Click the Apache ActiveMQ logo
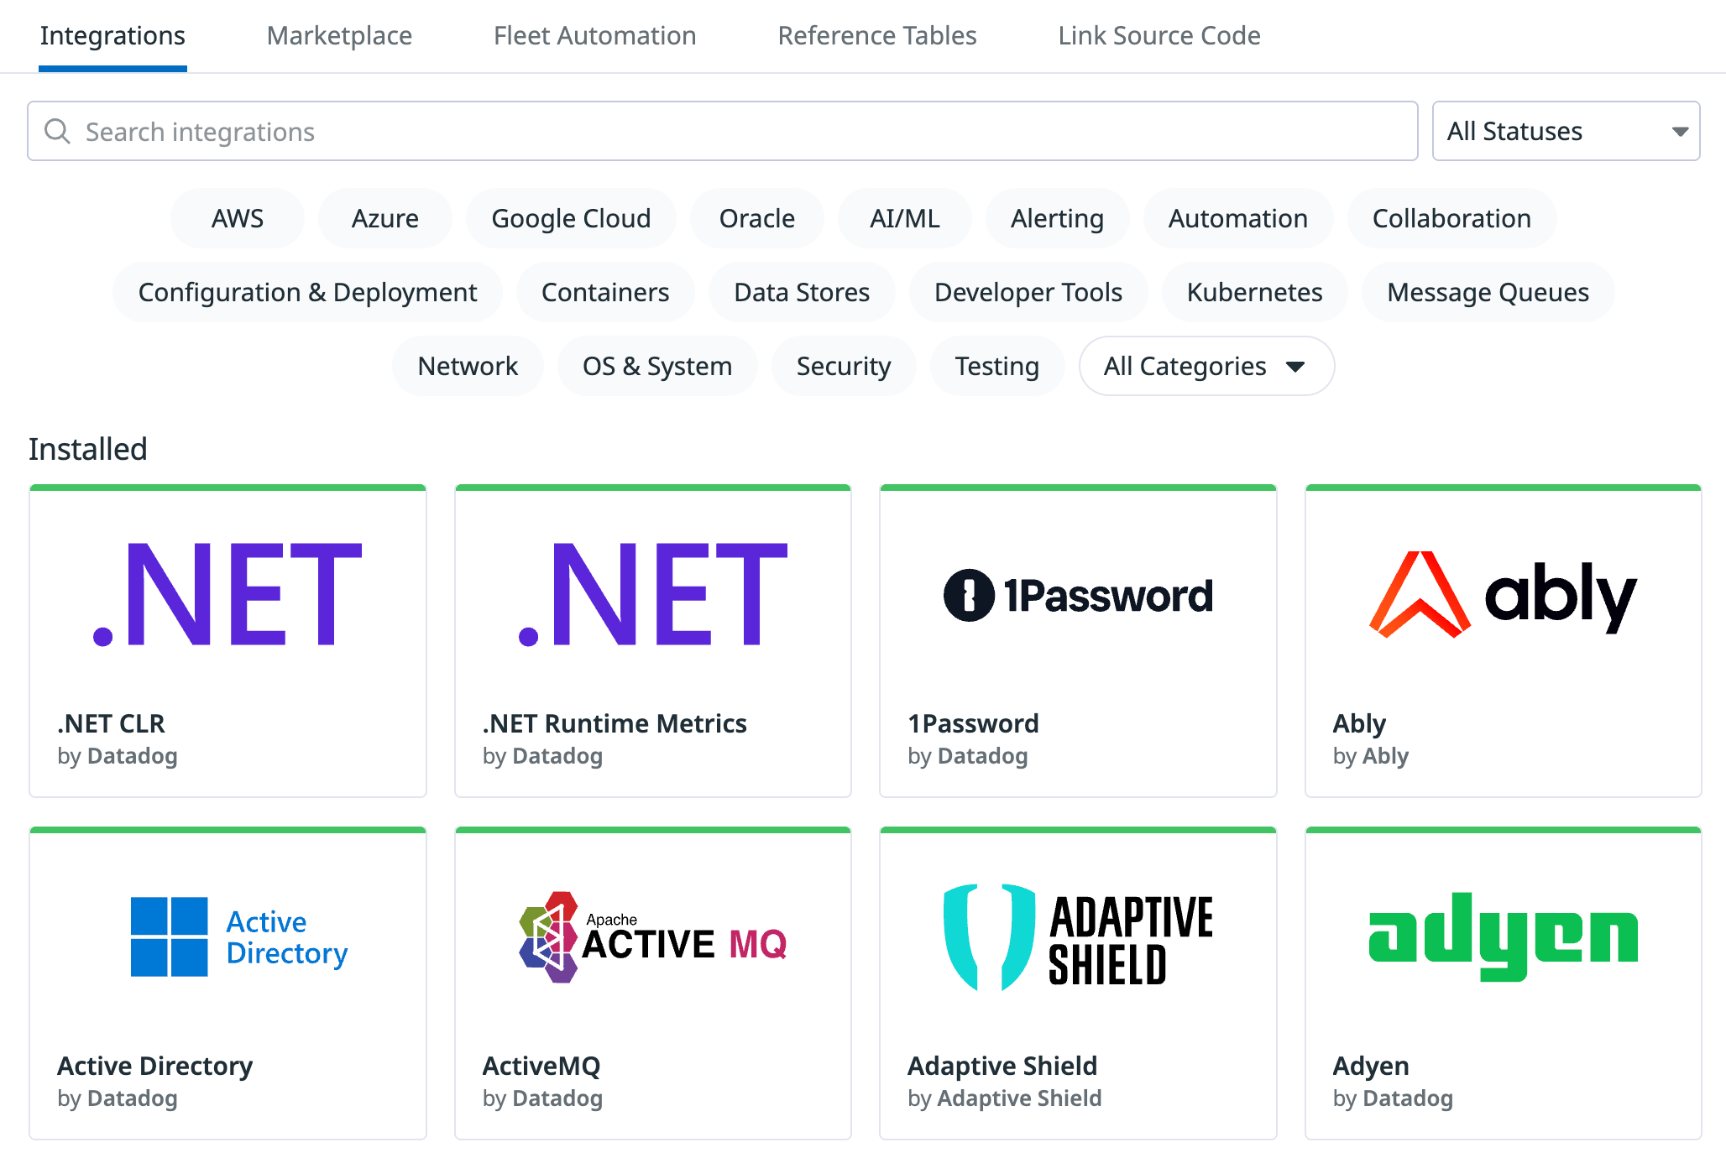The width and height of the screenshot is (1726, 1158). click(653, 937)
